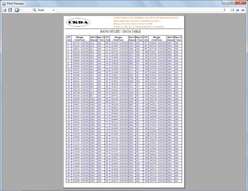Image resolution: width=248 pixels, height=191 pixels.
Task: Maximize the Print Preview window
Action: coord(232,2)
